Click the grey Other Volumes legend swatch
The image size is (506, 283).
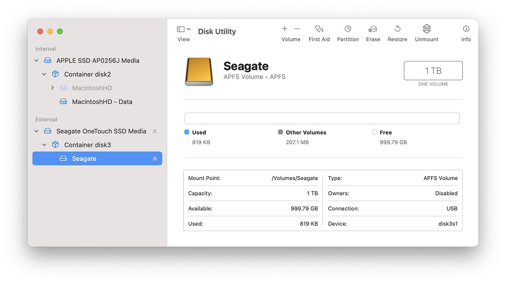coord(280,132)
